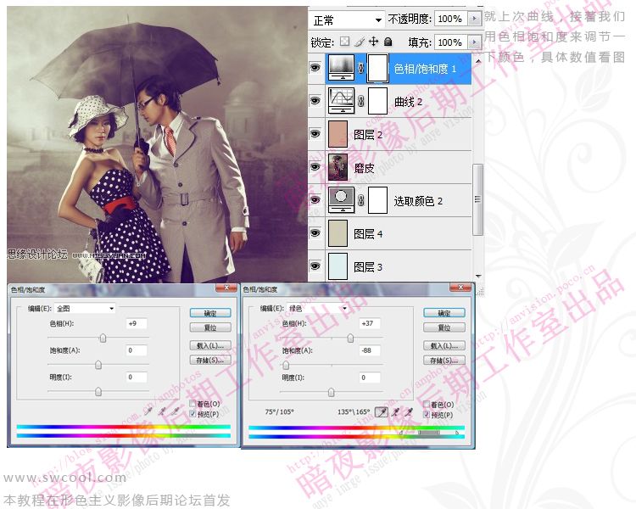Select the layer mask of 色相/饱和度 1
This screenshot has width=636, height=509.
click(x=377, y=68)
